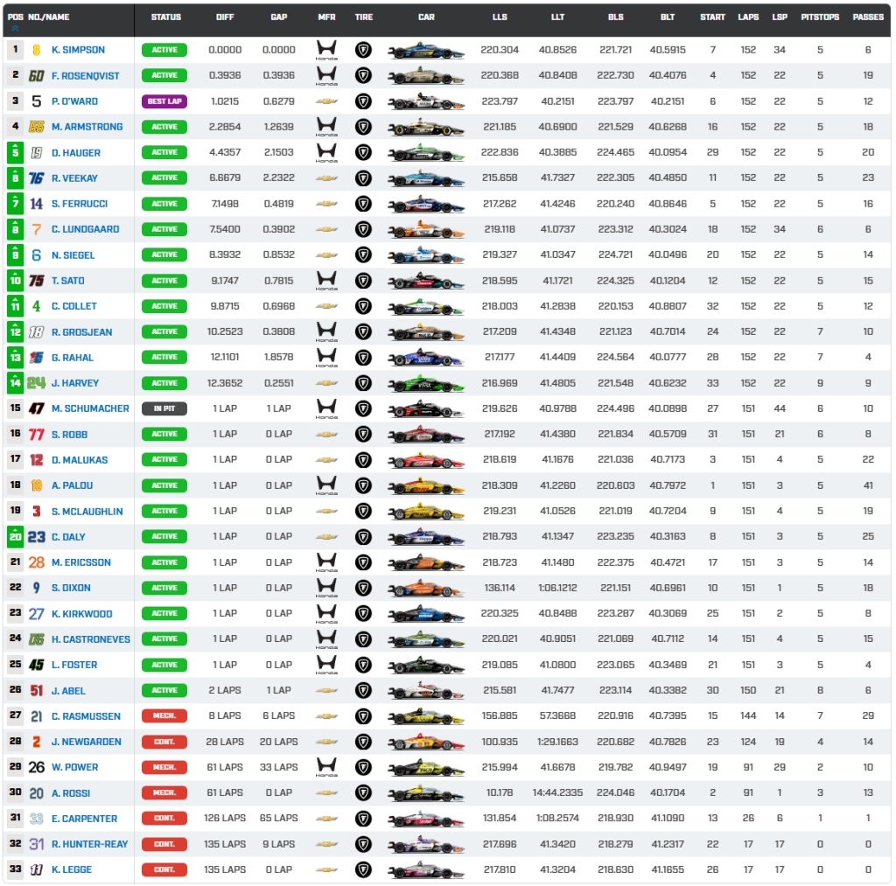Screen dimensions: 896x886
Task: Open J. Newgarden driver link
Action: pos(87,742)
